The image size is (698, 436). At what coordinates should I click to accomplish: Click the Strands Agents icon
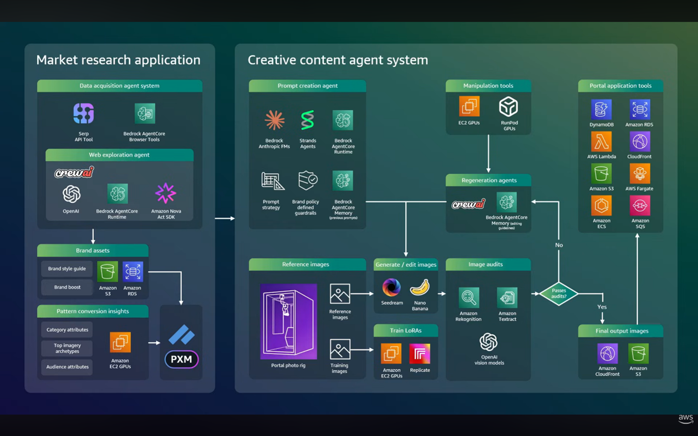307,120
